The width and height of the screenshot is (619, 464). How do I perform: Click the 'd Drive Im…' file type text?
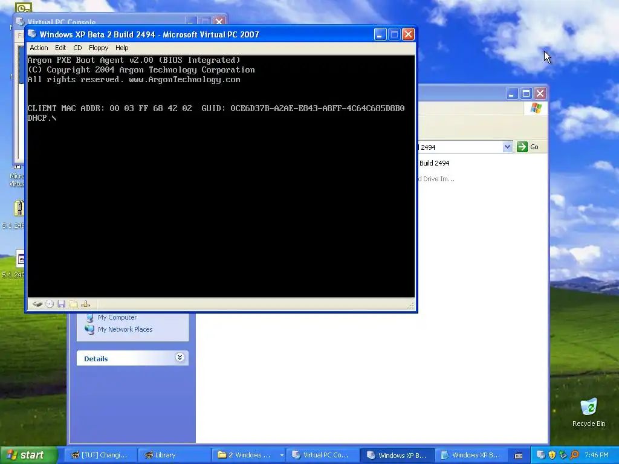436,179
